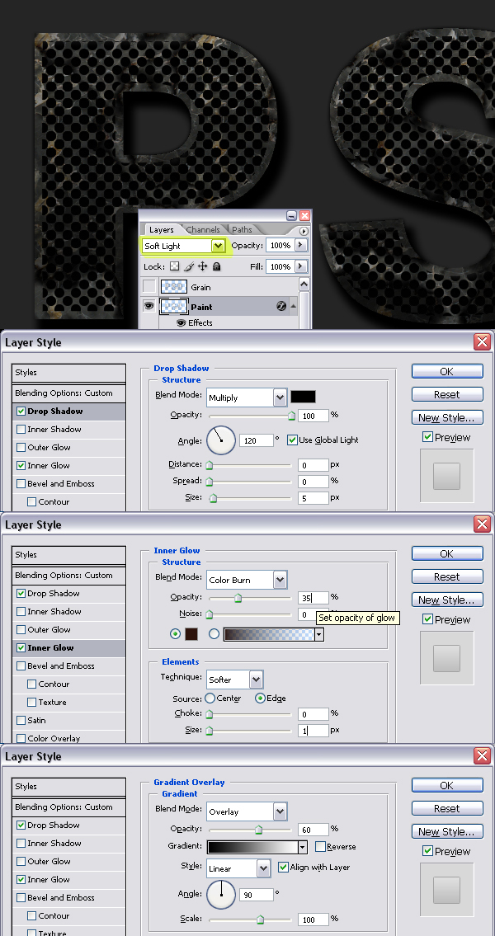
Task: Click the layer effects icon on Paint layer
Action: [x=281, y=306]
